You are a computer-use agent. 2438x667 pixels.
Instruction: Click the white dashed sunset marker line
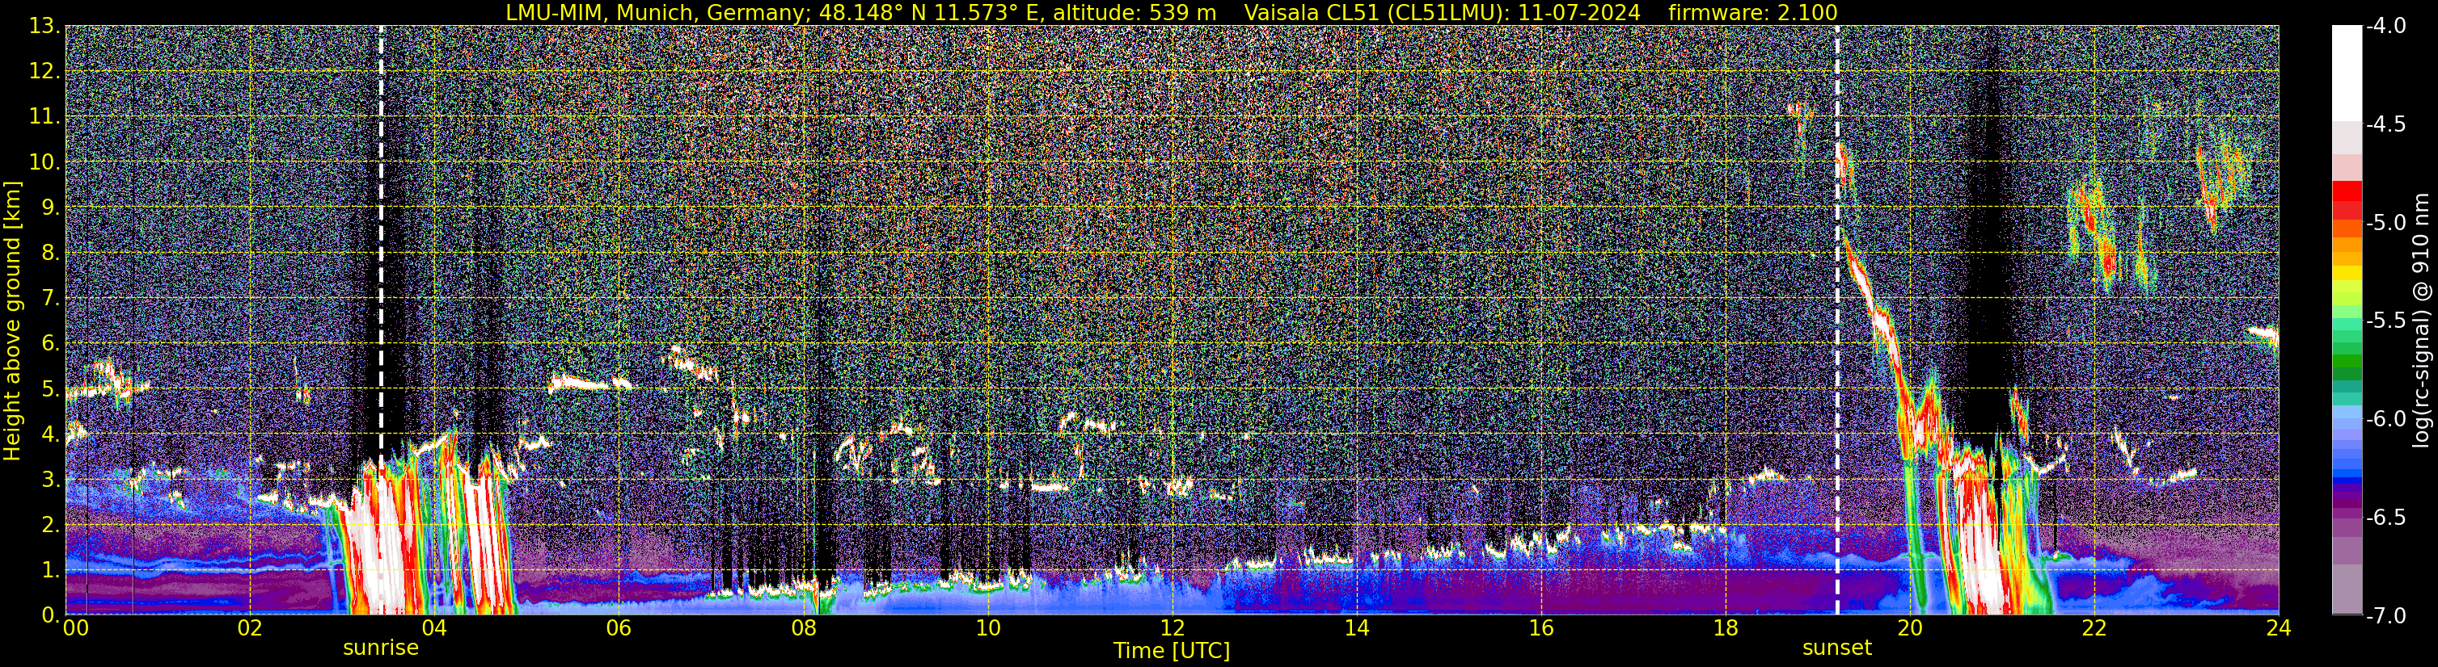point(1837,321)
